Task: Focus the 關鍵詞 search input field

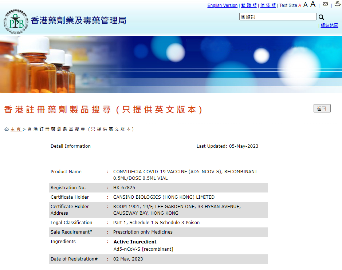Action: pyautogui.click(x=278, y=17)
